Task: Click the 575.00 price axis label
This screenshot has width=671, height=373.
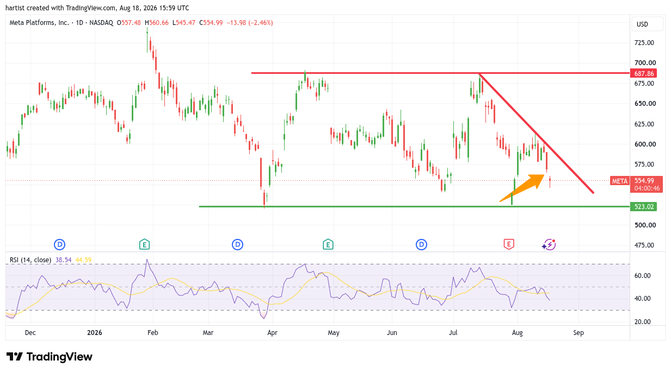Action: tap(645, 165)
